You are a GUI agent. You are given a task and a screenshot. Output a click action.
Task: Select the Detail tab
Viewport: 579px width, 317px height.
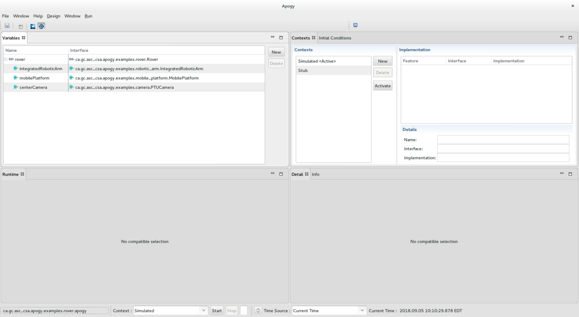297,174
